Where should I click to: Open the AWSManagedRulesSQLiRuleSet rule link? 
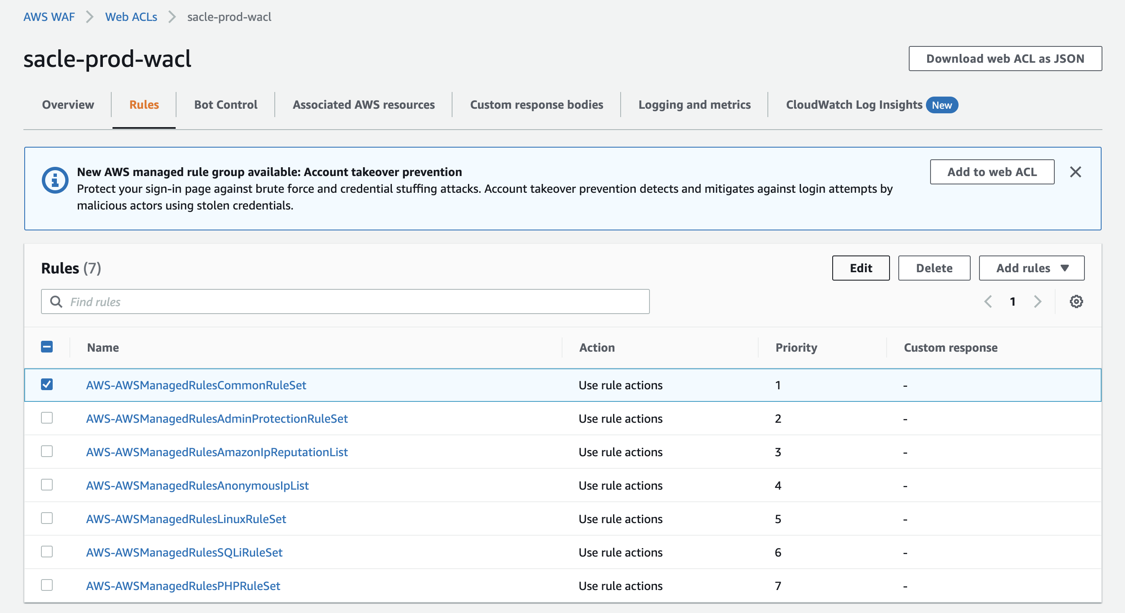(184, 552)
